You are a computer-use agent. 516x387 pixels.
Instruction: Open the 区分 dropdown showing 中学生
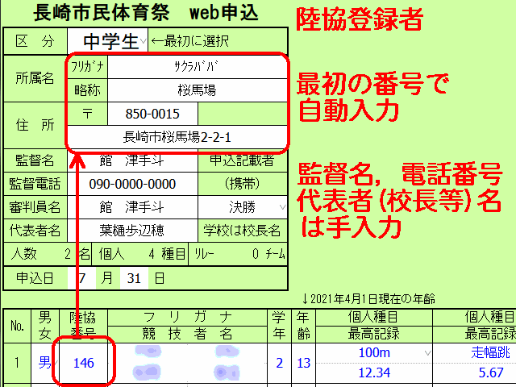107,41
